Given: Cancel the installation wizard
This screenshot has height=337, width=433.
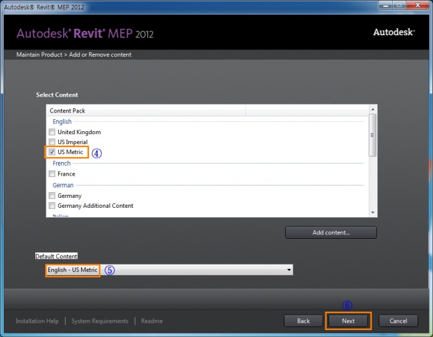Looking at the screenshot, I should tap(398, 321).
